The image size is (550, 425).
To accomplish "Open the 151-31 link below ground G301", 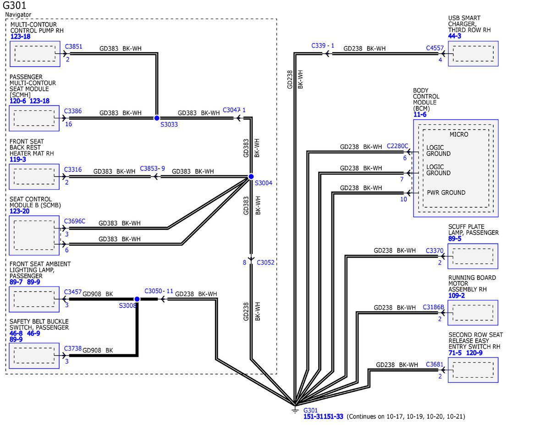I will click(x=313, y=417).
